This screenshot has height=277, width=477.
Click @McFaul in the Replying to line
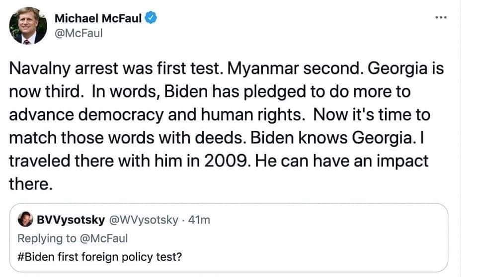pos(105,238)
